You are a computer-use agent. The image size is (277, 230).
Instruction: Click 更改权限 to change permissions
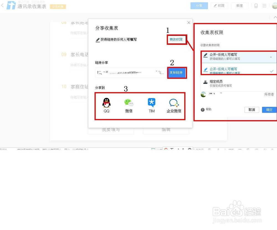tap(176, 39)
